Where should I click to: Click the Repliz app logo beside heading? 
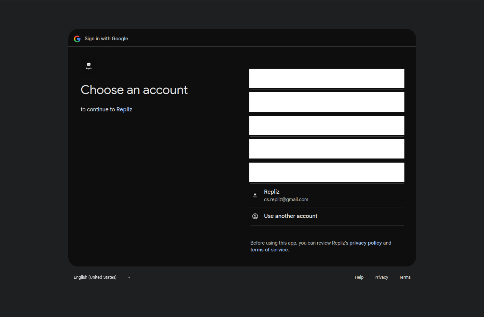pyautogui.click(x=89, y=66)
